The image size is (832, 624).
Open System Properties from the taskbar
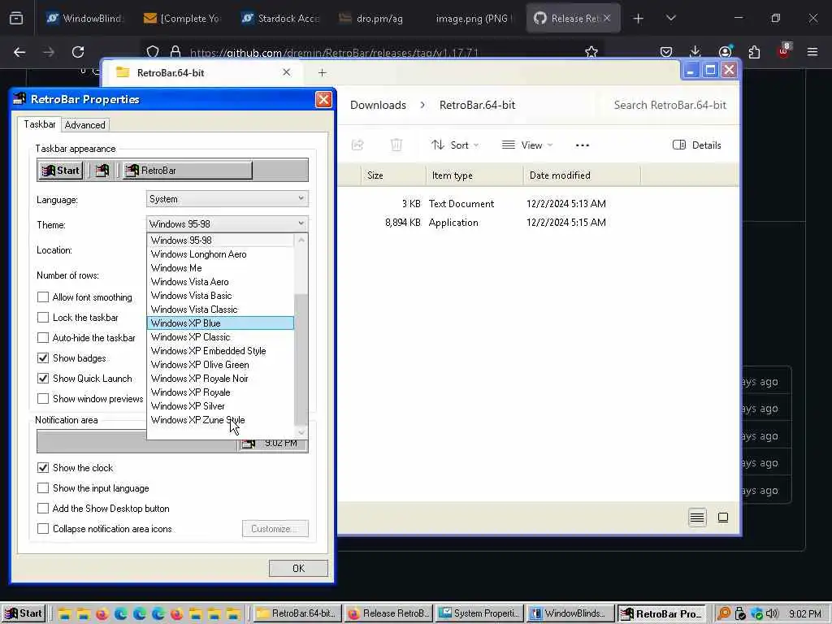pyautogui.click(x=479, y=613)
